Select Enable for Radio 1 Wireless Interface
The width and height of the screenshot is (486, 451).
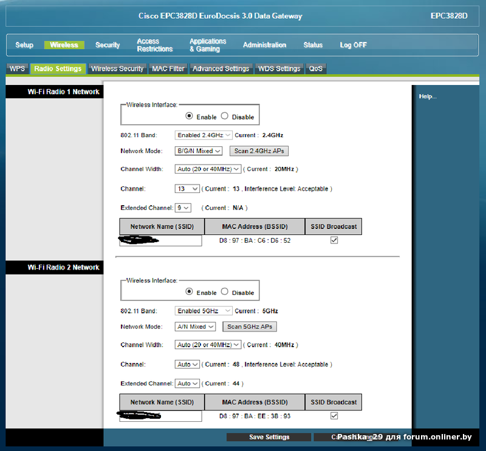(189, 116)
